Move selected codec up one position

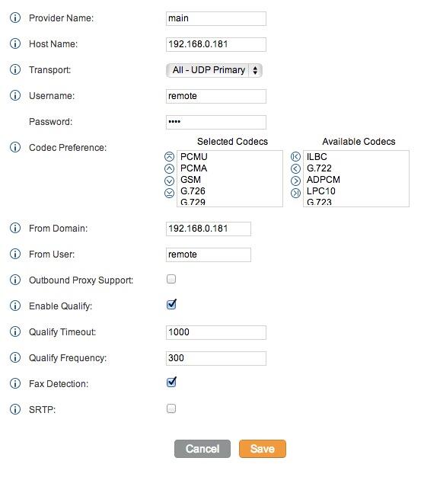pyautogui.click(x=169, y=168)
